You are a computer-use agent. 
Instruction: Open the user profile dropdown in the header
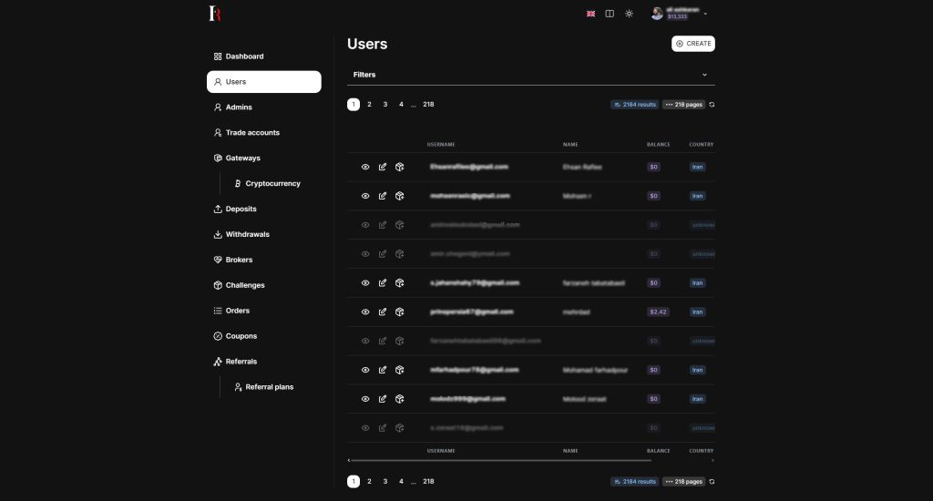(680, 14)
